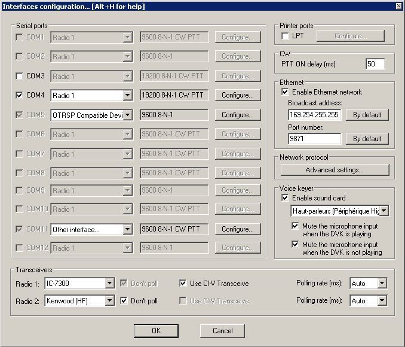Toggle Radio 2 Don't poll checkbox
Image resolution: width=405 pixels, height=347 pixels.
124,301
